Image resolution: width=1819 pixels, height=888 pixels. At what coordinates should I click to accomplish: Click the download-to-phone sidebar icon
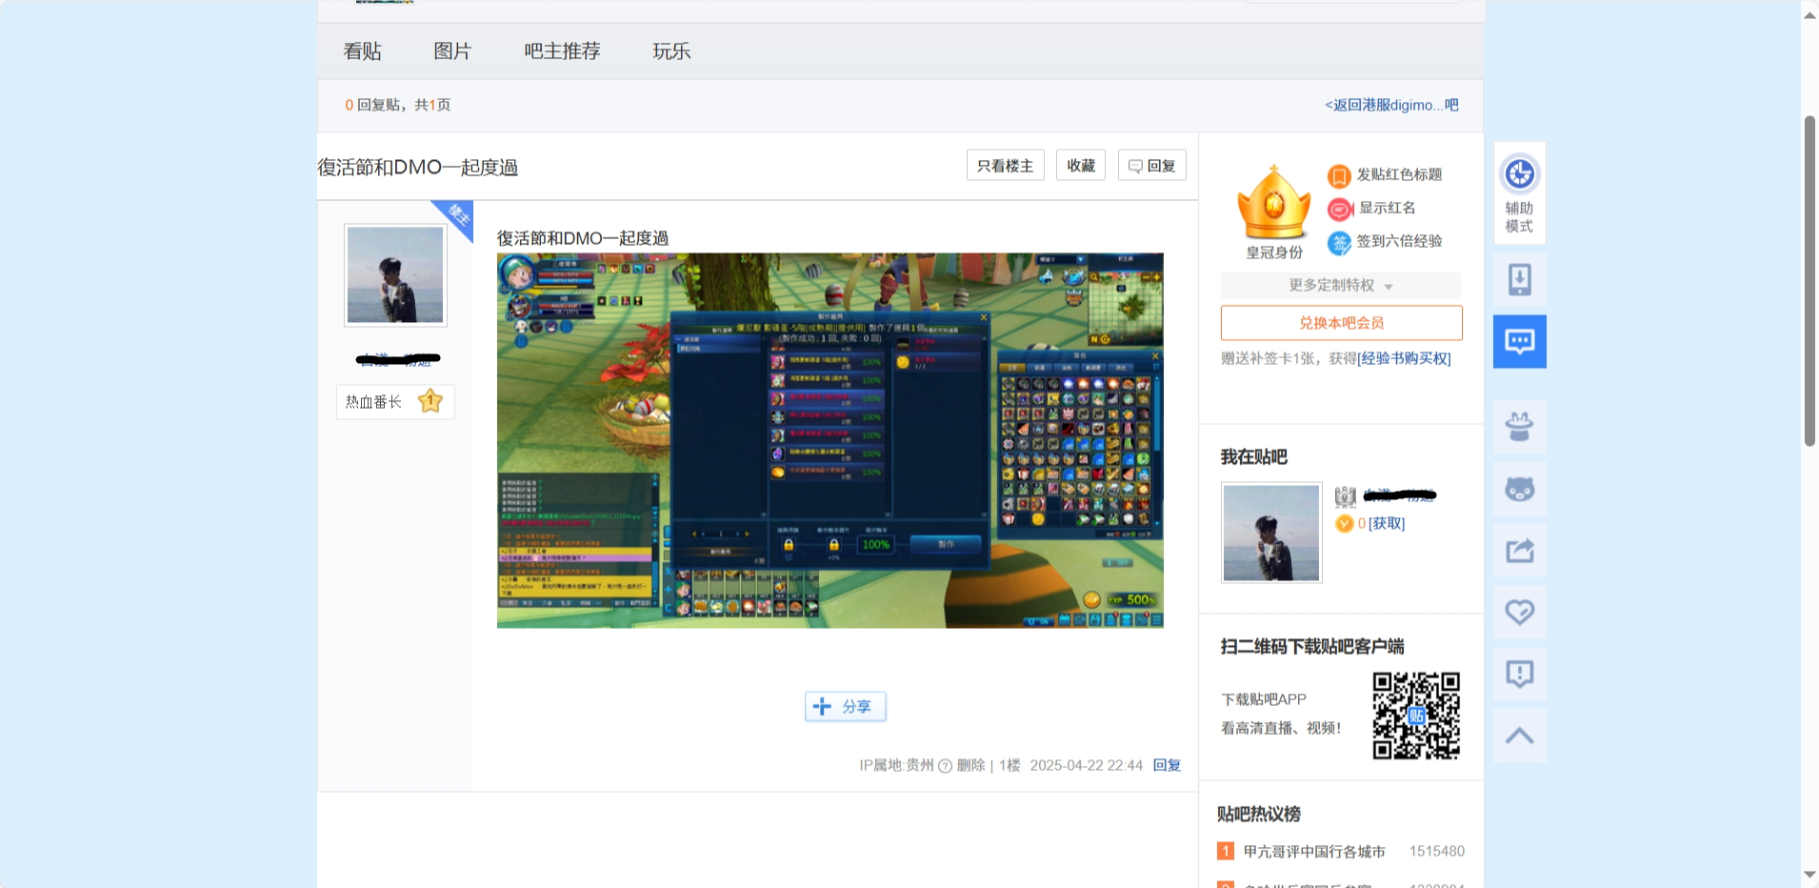[1519, 280]
